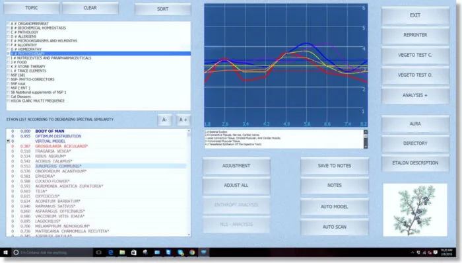Tick the checkbox for A # ORGANOPREPARAT
This screenshot has height=263, width=462.
(x=8, y=24)
